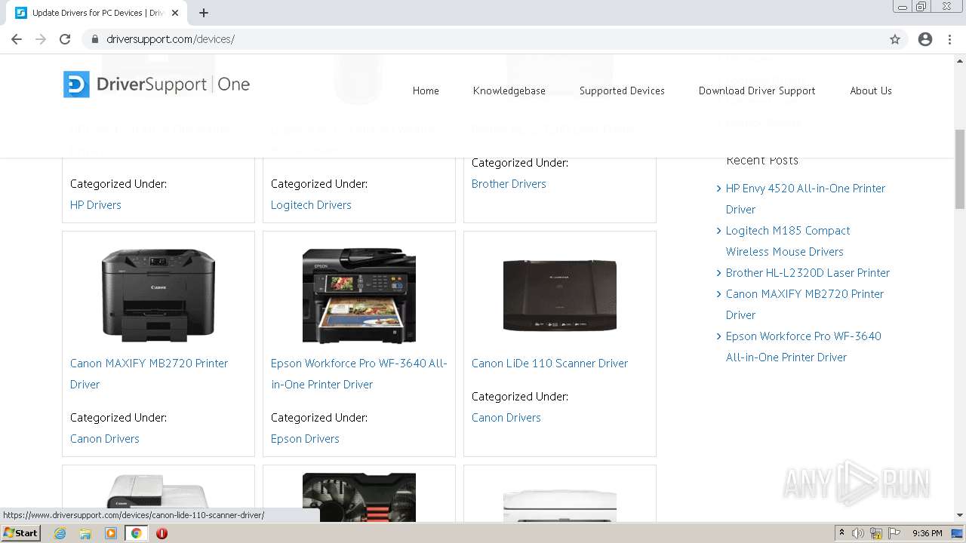Open Windows Media Player from taskbar
Viewport: 966px width, 543px height.
coord(111,533)
